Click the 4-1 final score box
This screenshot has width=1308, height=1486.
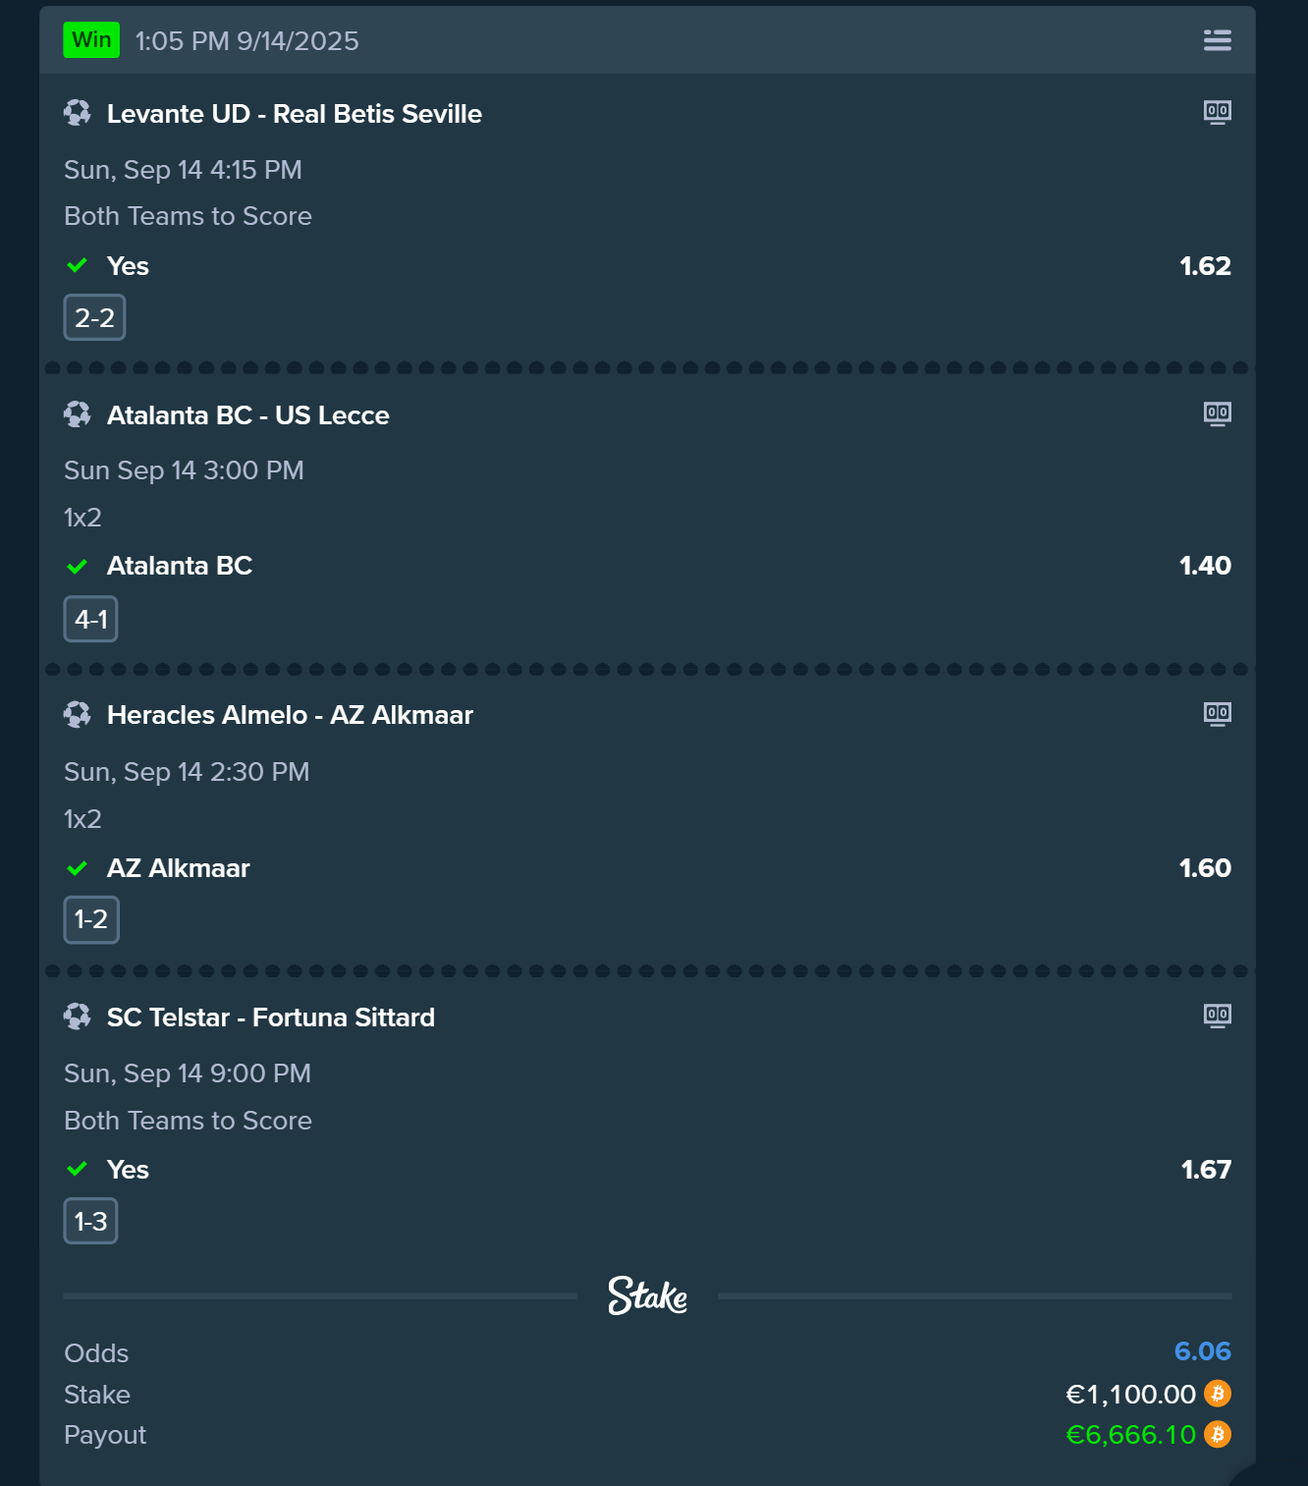[x=90, y=620]
